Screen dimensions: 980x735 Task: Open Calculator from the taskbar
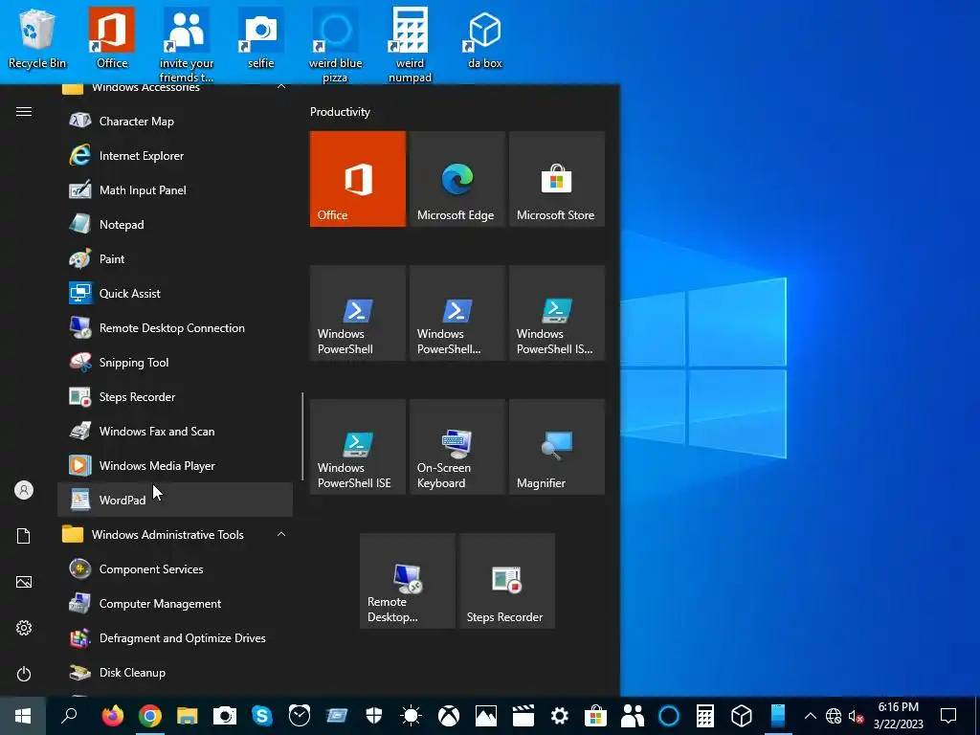click(x=705, y=716)
